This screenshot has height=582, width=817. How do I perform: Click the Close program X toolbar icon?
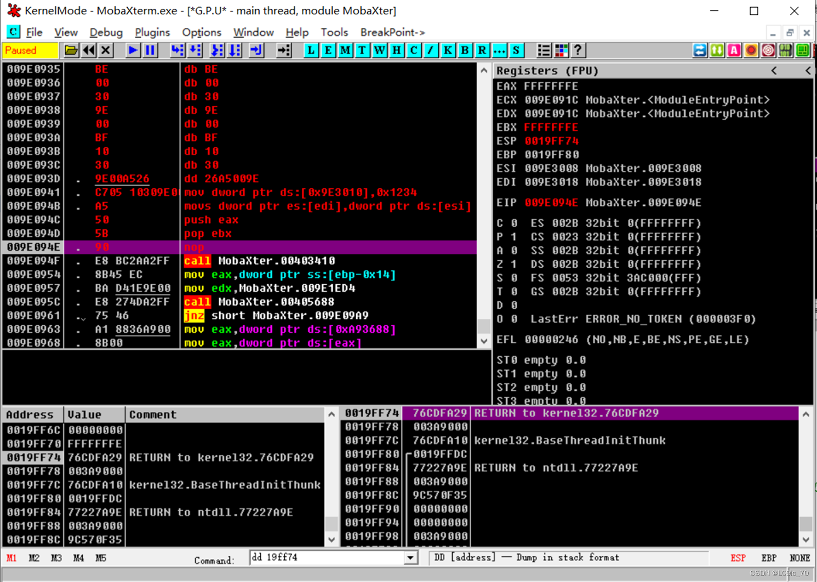click(106, 50)
